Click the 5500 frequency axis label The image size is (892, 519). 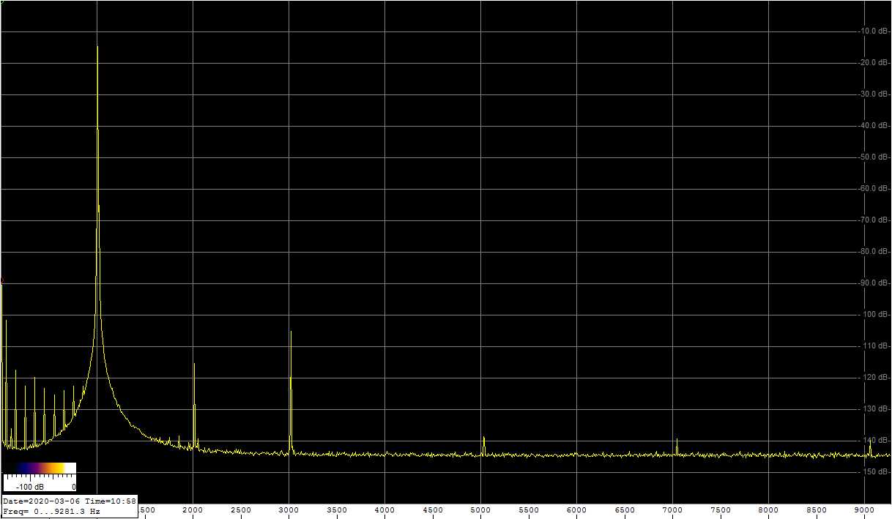click(x=528, y=510)
